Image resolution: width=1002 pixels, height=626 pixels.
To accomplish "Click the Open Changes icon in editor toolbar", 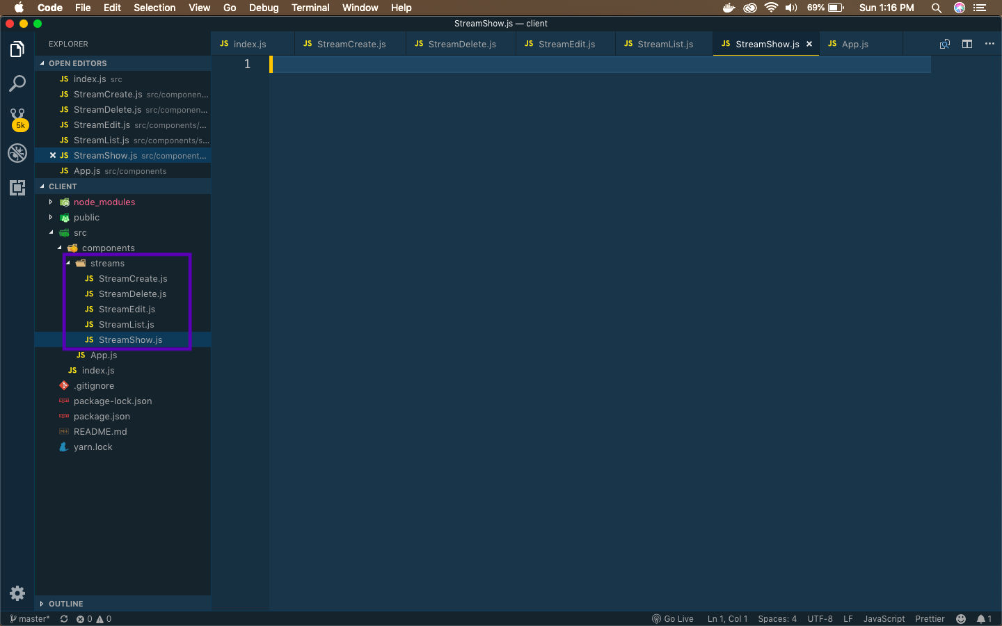I will pyautogui.click(x=944, y=44).
